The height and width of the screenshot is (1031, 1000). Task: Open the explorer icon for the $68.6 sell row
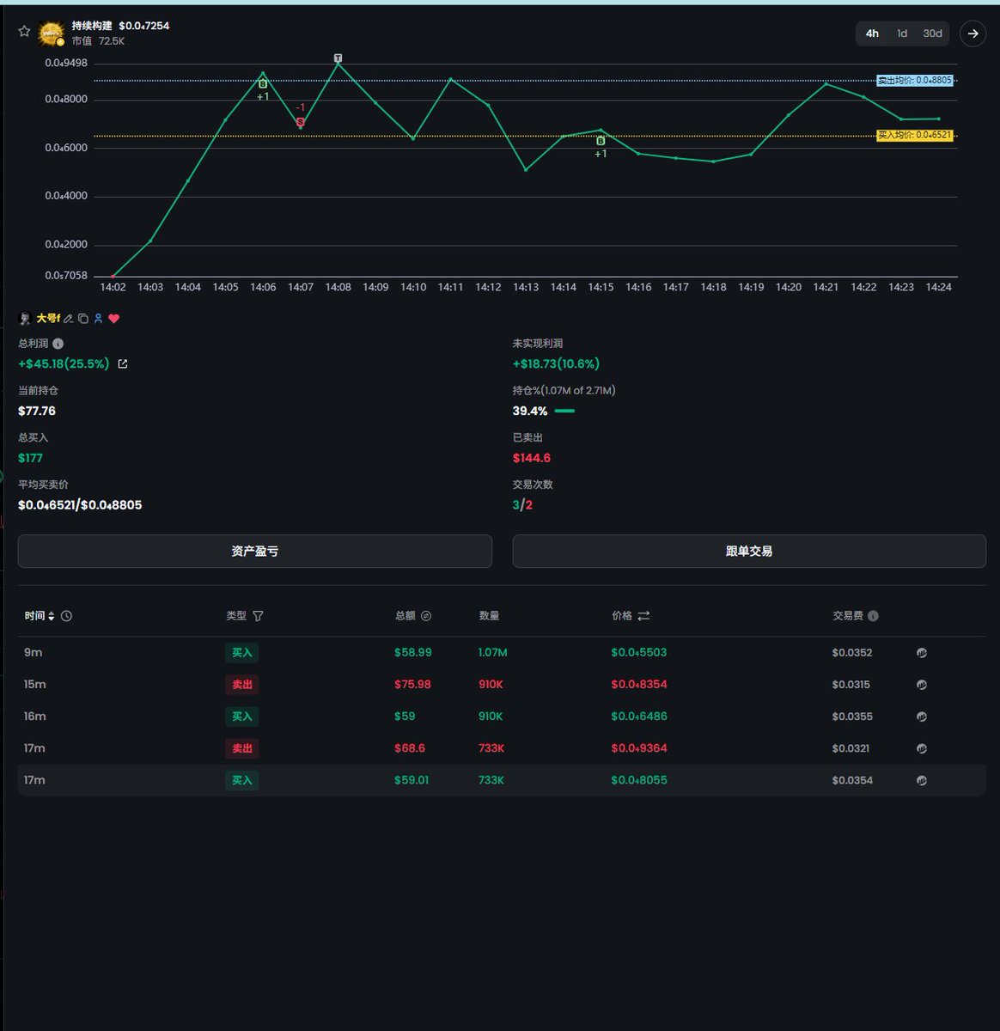coord(922,748)
